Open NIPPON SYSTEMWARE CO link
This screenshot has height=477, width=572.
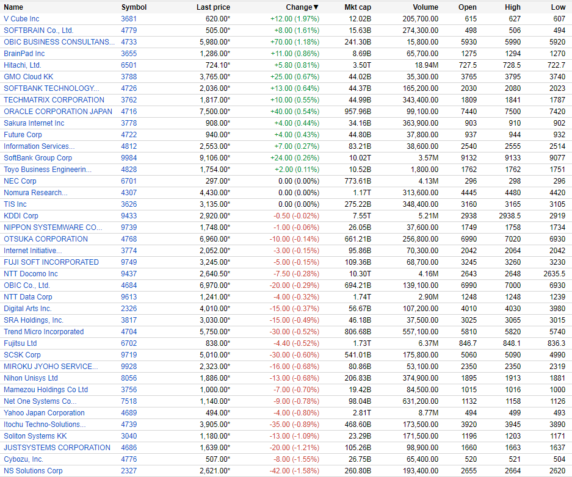[x=53, y=228]
